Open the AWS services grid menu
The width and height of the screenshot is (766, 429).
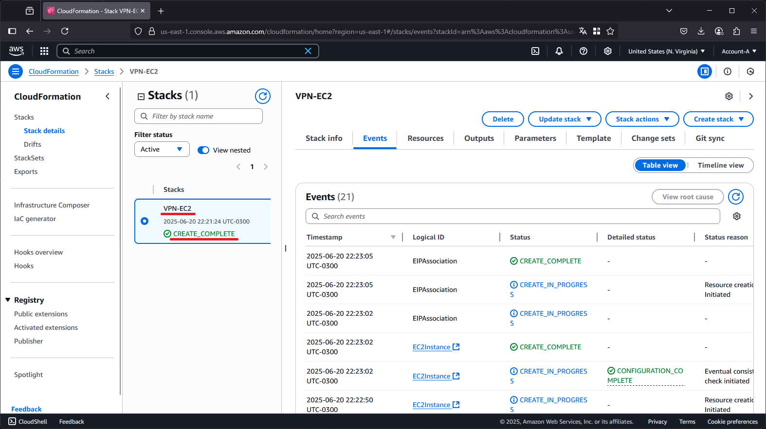pos(44,51)
